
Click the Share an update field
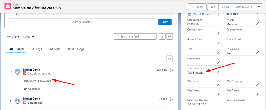coord(82,22)
